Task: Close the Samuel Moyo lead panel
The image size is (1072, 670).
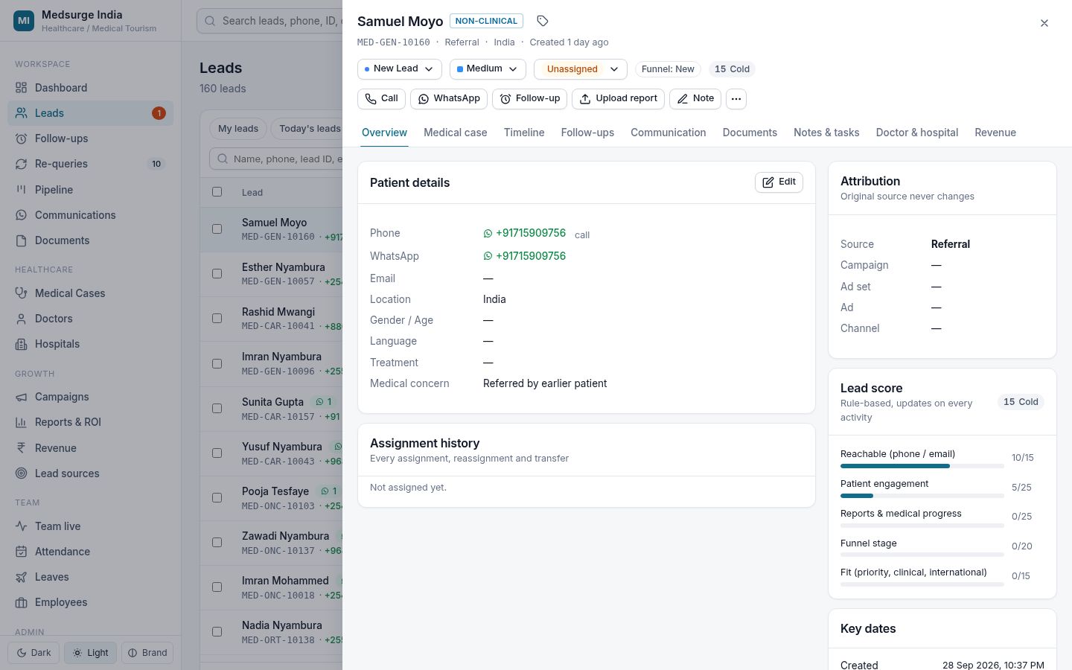Action: 1044,23
